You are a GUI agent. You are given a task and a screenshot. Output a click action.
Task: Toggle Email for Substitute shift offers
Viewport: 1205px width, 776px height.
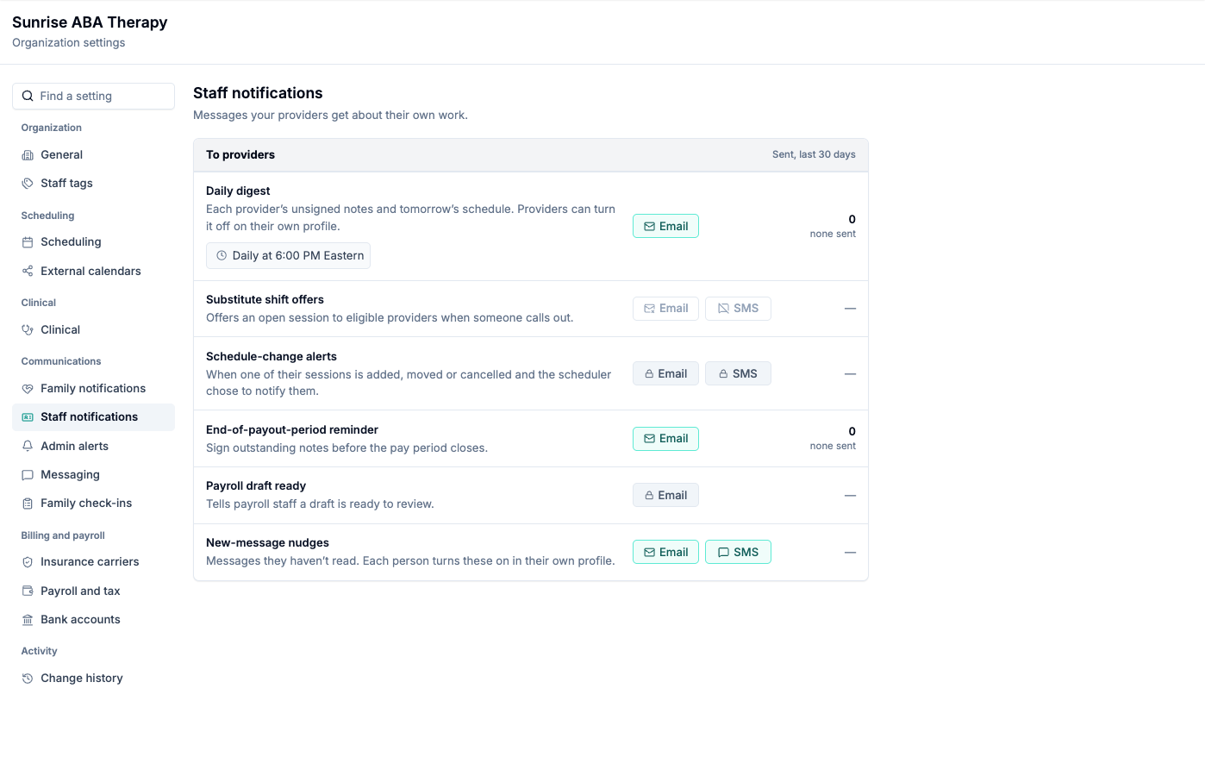pyautogui.click(x=665, y=309)
